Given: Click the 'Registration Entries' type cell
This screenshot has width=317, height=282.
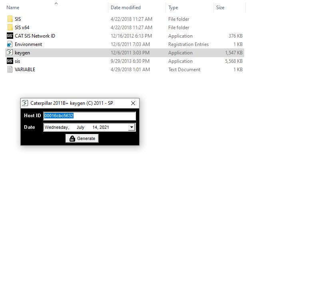Looking at the screenshot, I should [188, 44].
